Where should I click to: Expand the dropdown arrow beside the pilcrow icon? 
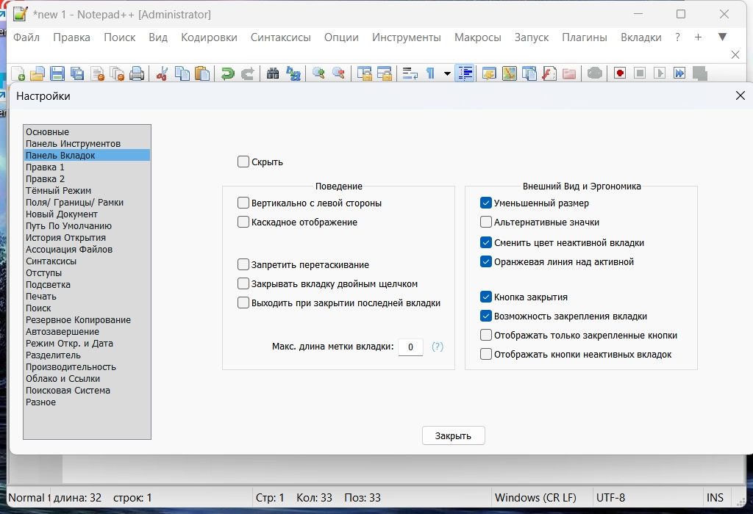446,73
